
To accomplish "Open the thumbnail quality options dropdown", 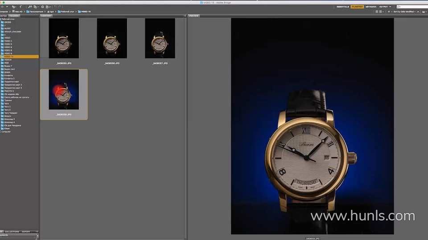I will coord(383,12).
